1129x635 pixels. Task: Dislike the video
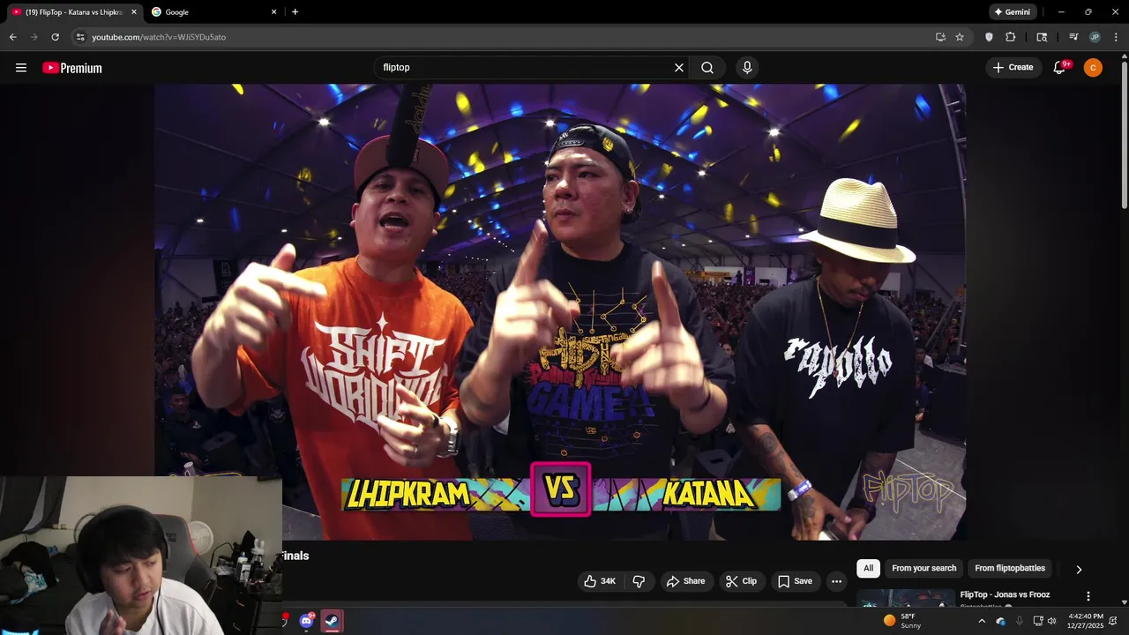639,581
